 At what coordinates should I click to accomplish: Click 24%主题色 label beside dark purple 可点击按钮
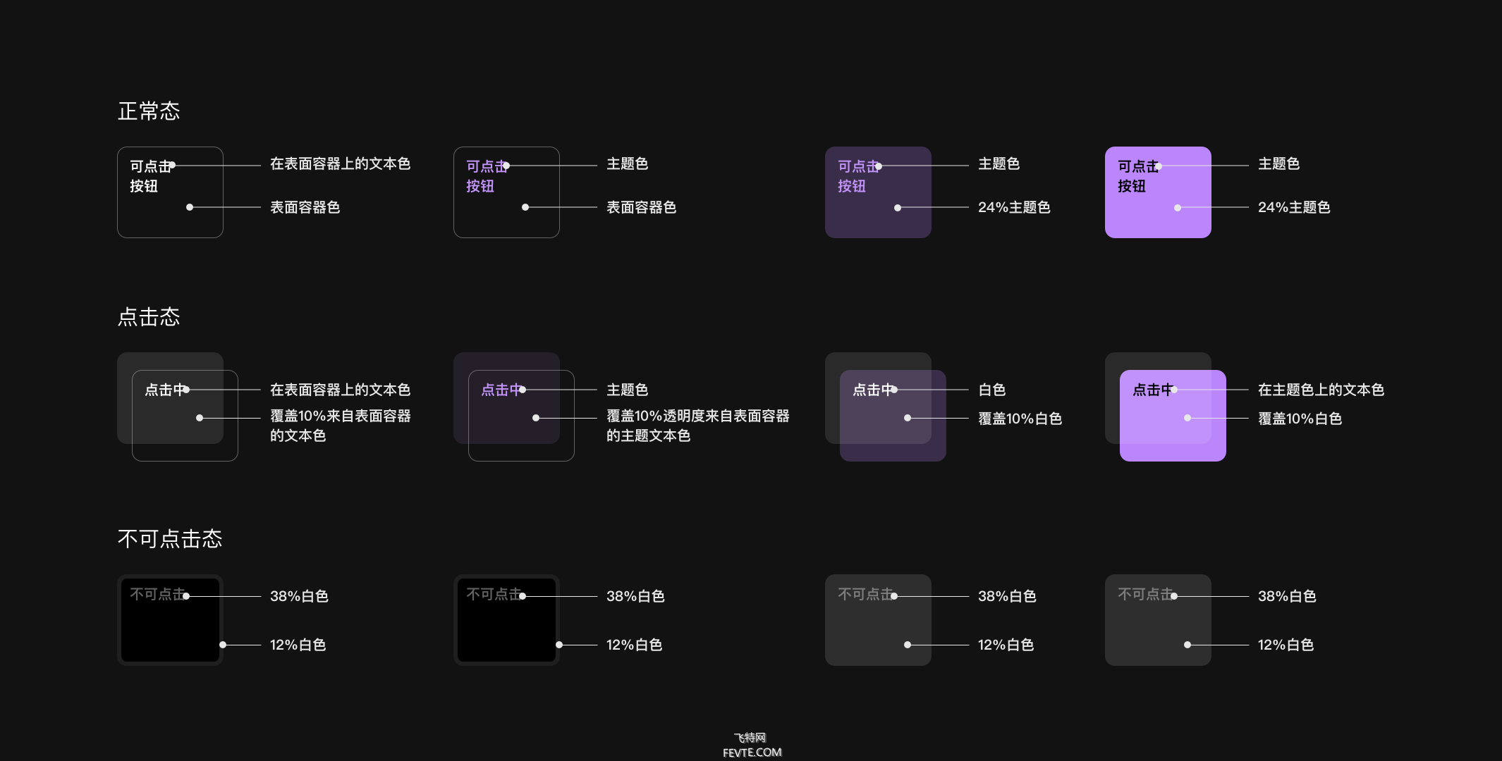[x=1014, y=207]
